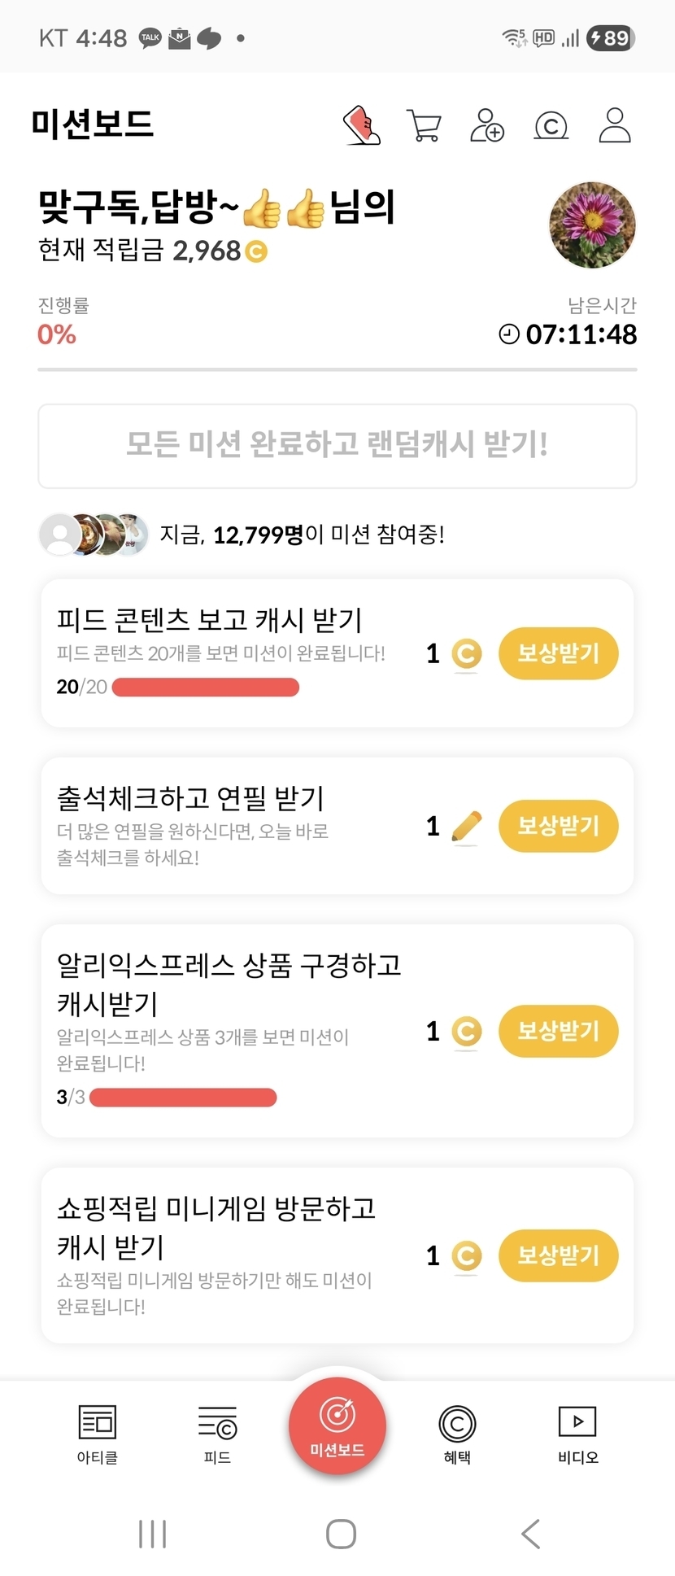Tap the invite friend icon
675x1576 pixels.
(x=486, y=125)
